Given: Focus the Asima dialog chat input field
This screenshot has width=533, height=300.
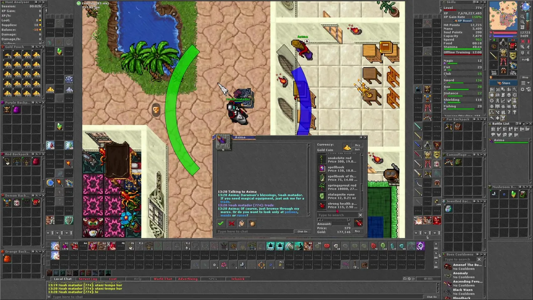Looking at the screenshot, I should (255, 232).
